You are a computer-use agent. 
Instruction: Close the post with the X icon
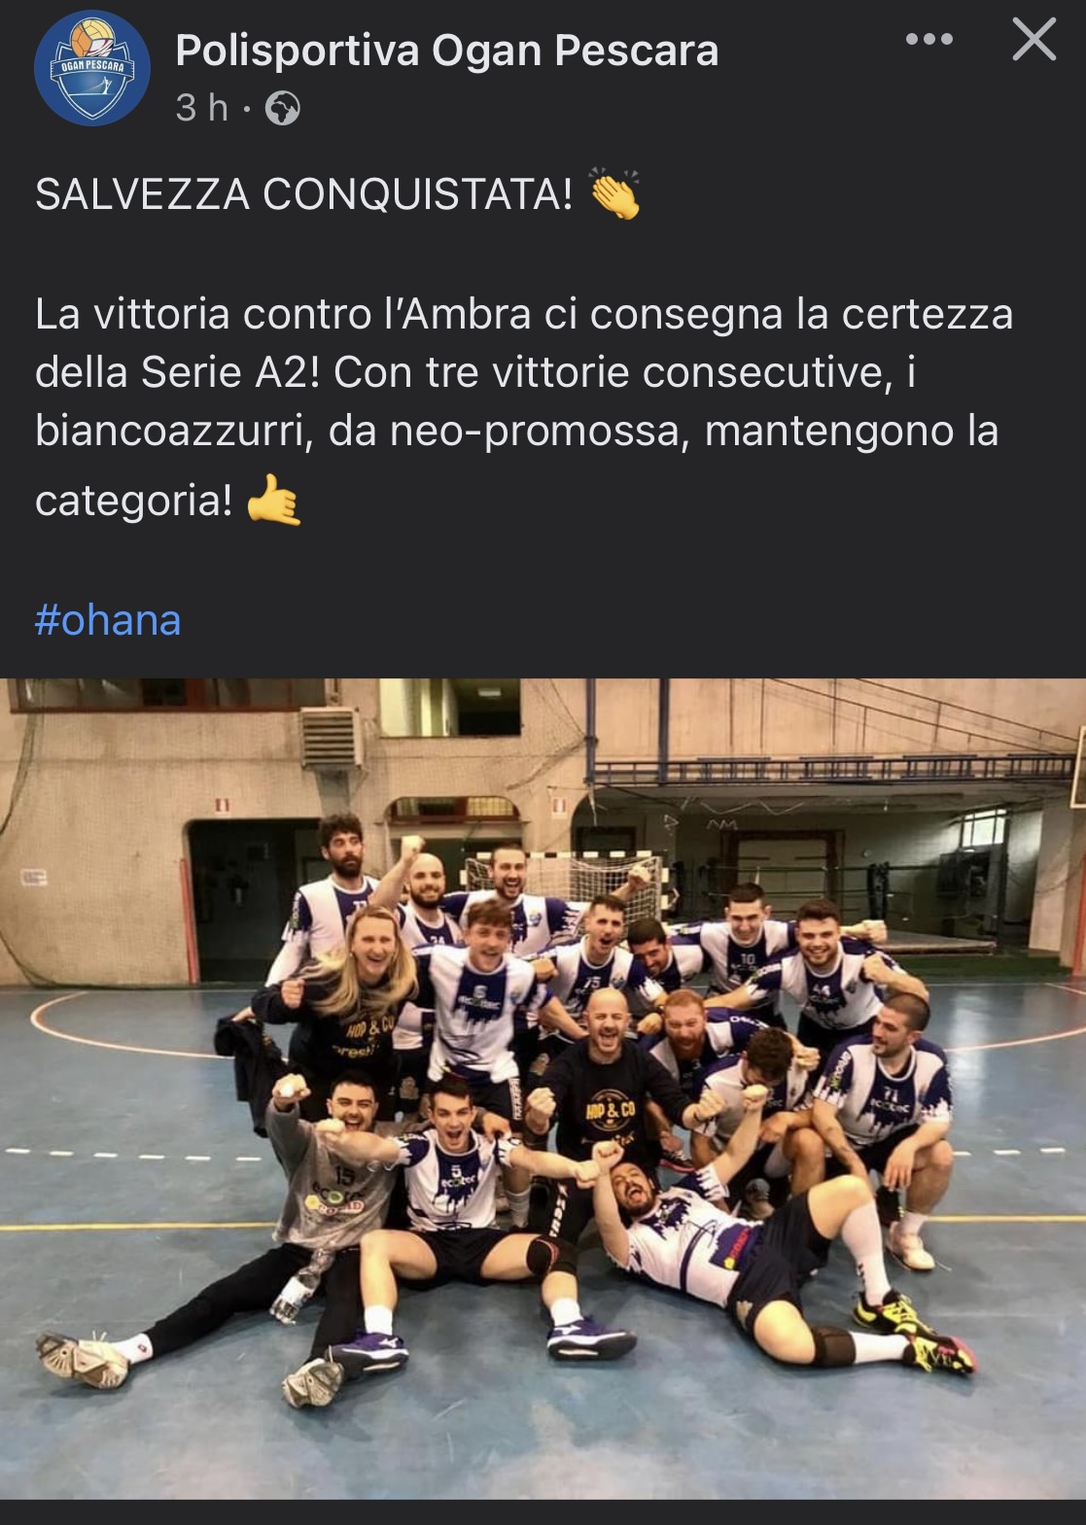point(1033,40)
